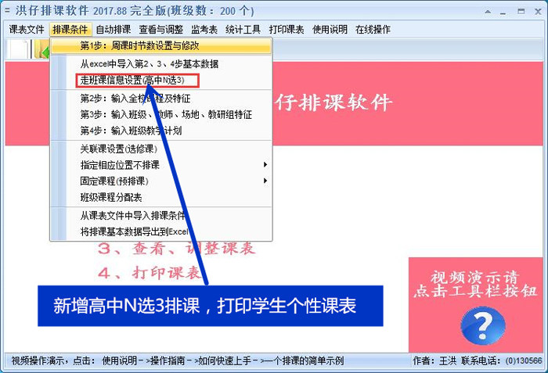548x373 pixels.
Task: Open the 监考表 menu
Action: pyautogui.click(x=204, y=30)
